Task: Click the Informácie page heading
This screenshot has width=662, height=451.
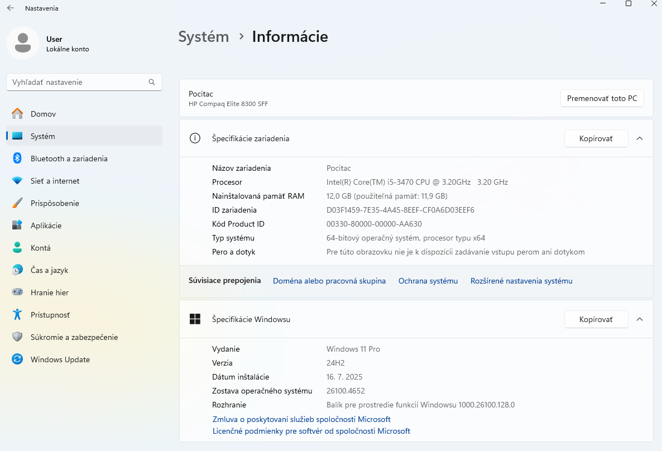Action: coord(290,37)
